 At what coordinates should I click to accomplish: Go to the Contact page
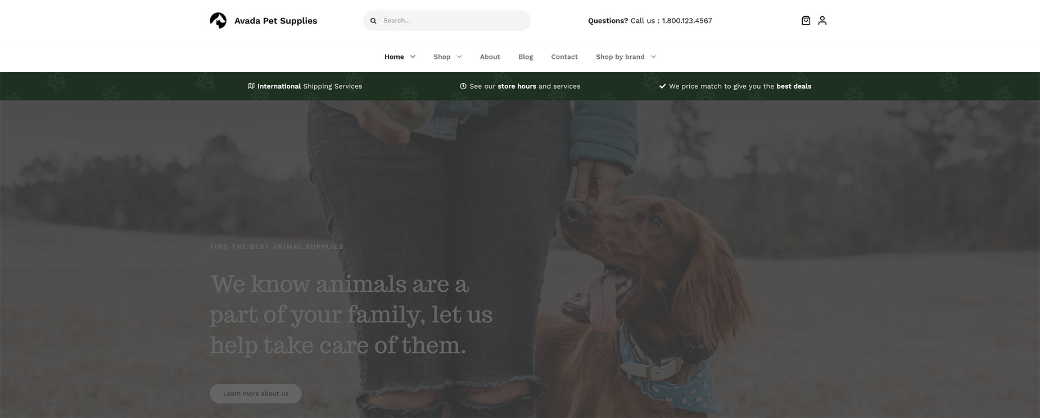[564, 57]
